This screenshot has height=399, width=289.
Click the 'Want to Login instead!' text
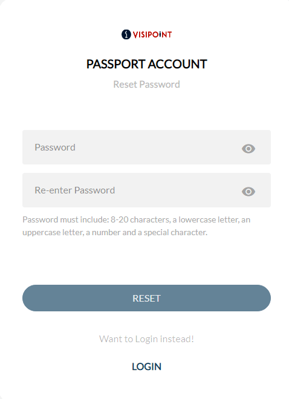[x=146, y=339]
